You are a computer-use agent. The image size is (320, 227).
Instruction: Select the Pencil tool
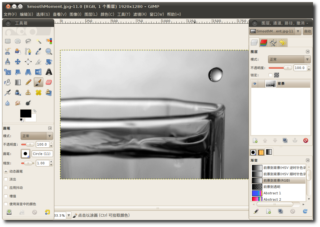point(28,82)
